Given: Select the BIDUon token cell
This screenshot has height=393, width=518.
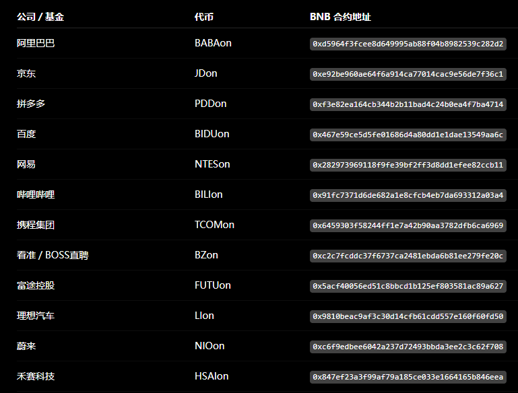Looking at the screenshot, I should pos(212,135).
